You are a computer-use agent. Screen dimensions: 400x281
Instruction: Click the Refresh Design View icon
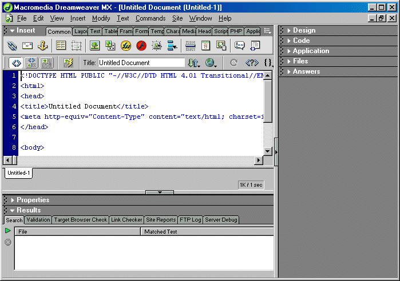click(x=234, y=63)
